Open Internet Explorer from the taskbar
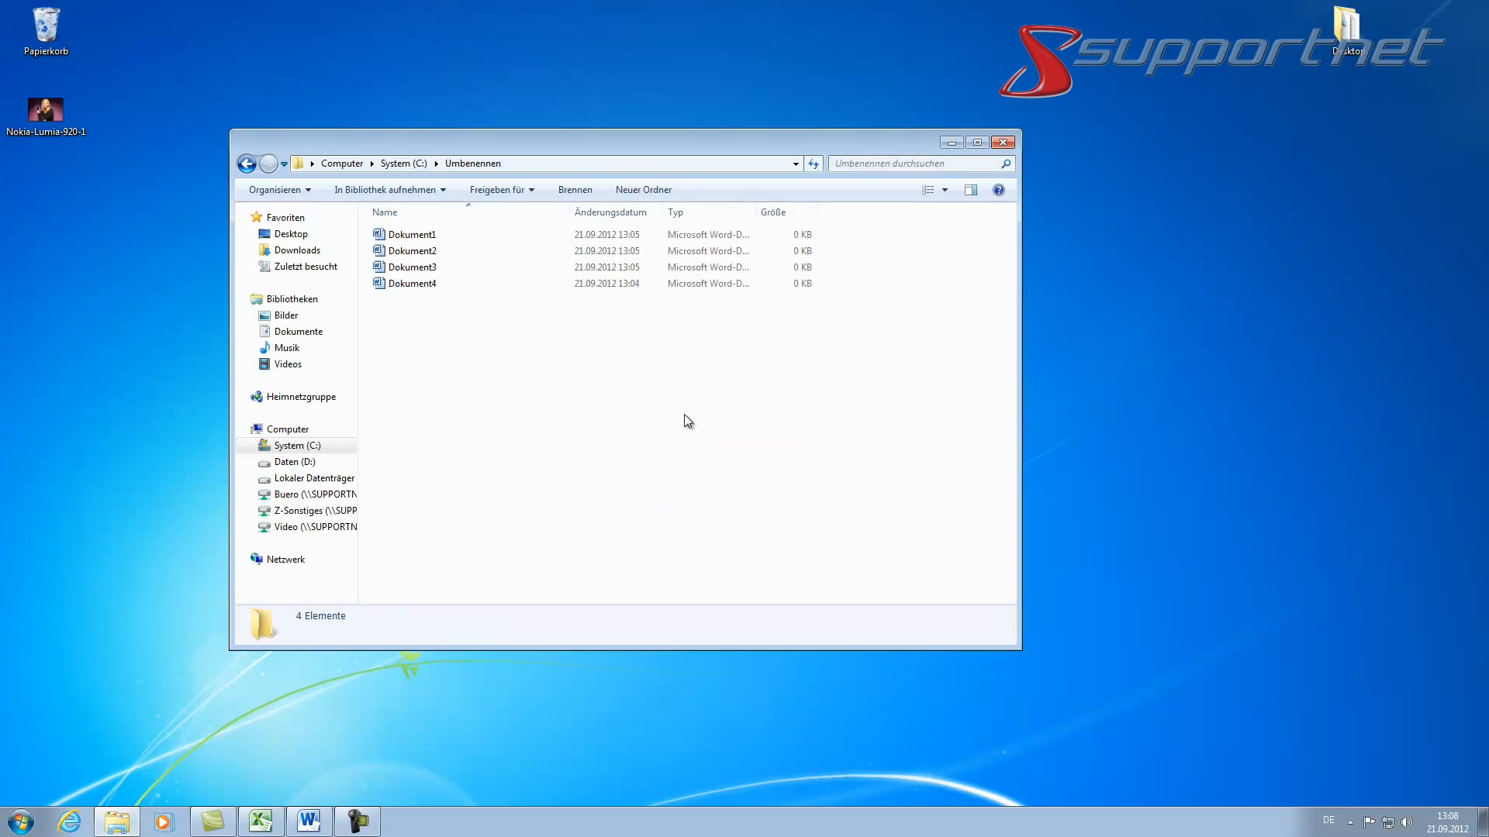The height and width of the screenshot is (837, 1489). pyautogui.click(x=69, y=821)
